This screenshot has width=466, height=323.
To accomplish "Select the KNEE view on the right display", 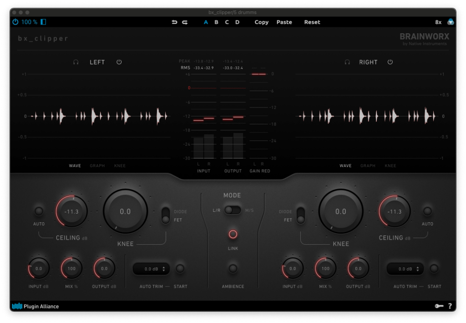I will pyautogui.click(x=390, y=166).
